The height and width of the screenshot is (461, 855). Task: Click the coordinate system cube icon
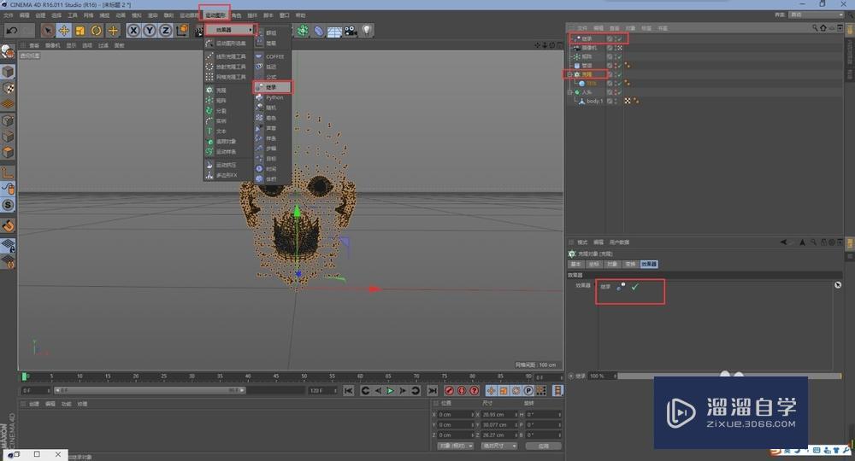tap(182, 30)
